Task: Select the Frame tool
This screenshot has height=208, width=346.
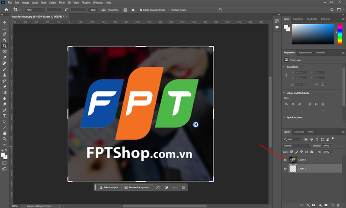Action: (x=4, y=52)
